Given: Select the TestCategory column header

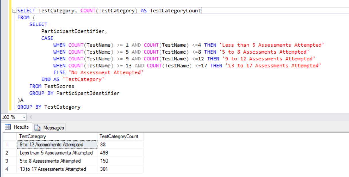Looking at the screenshot, I should pos(57,137).
